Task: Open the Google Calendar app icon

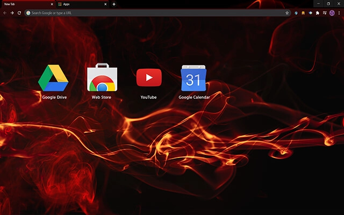Action: click(x=193, y=78)
